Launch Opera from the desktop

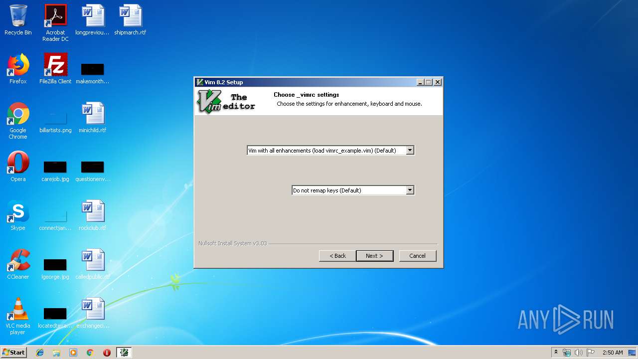coord(18,167)
